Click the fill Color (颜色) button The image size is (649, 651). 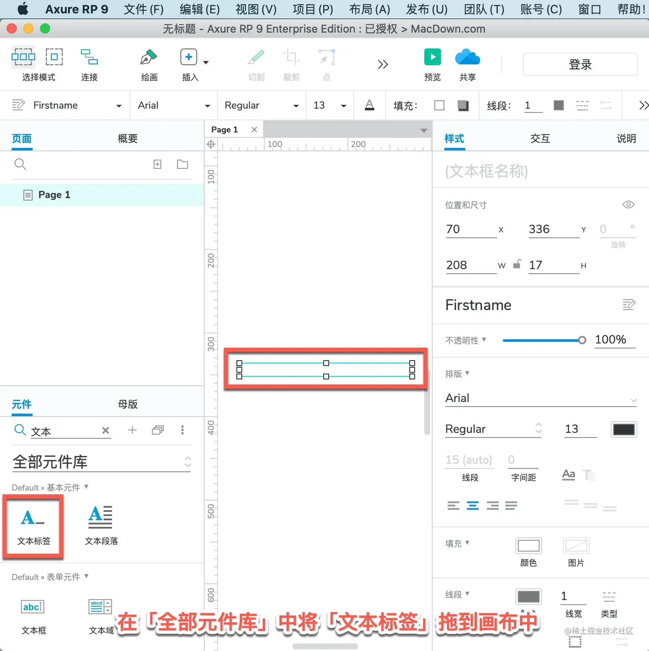[528, 546]
